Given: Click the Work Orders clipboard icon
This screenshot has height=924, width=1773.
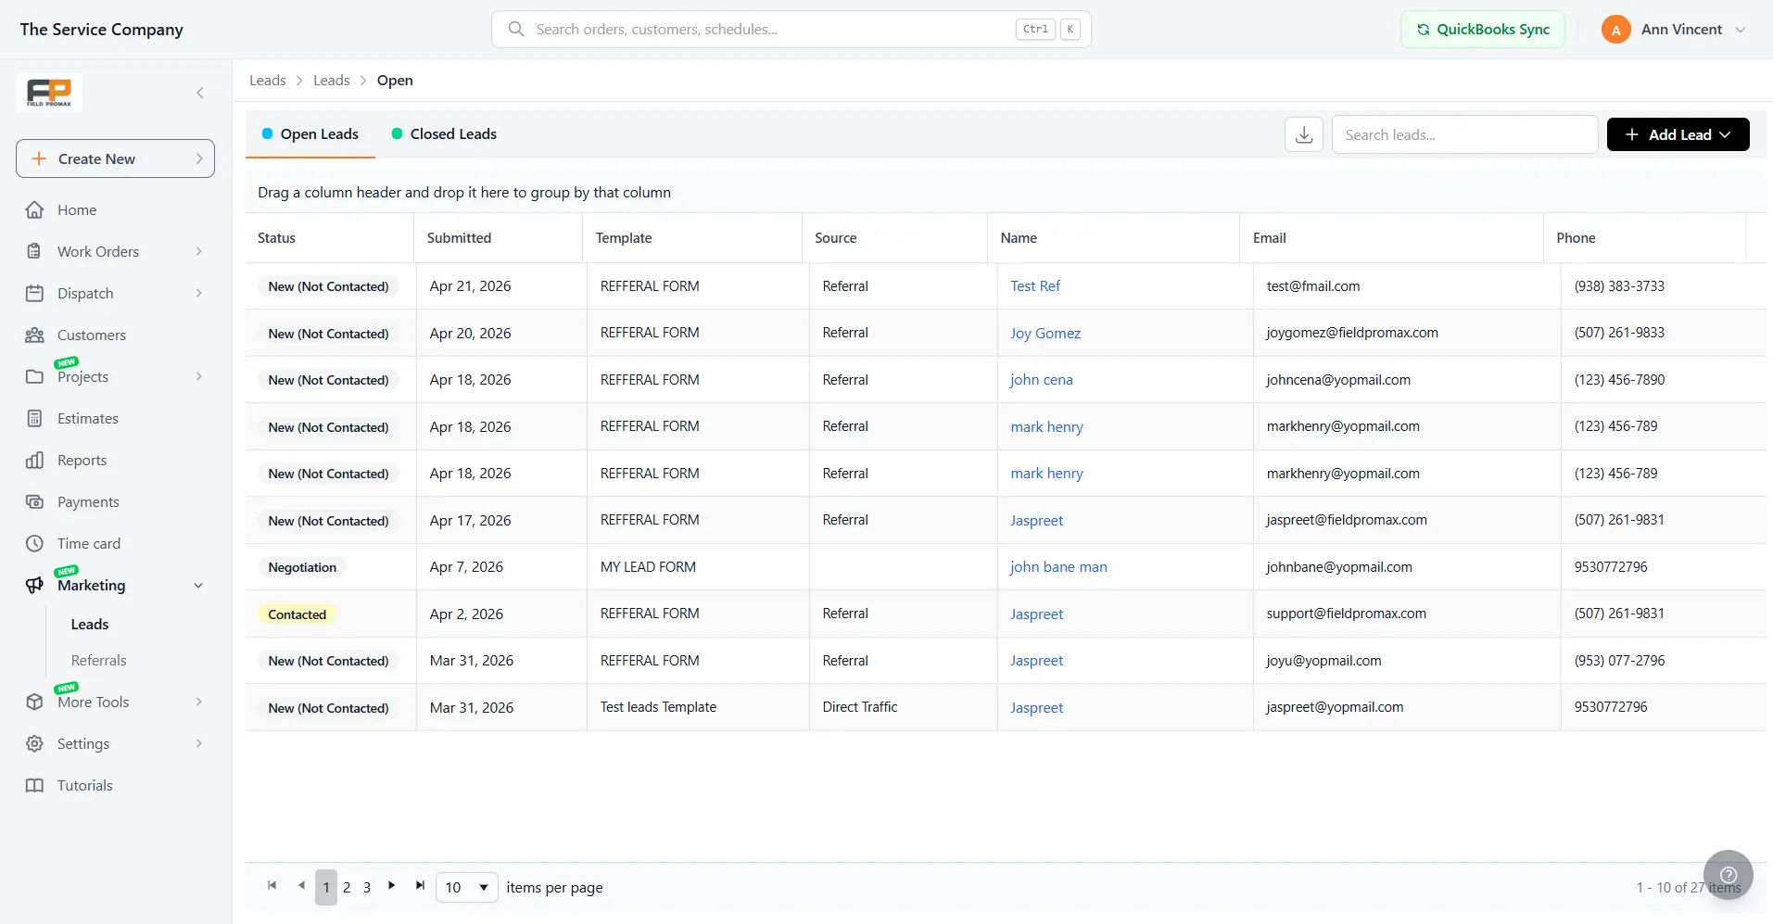Looking at the screenshot, I should coord(34,251).
